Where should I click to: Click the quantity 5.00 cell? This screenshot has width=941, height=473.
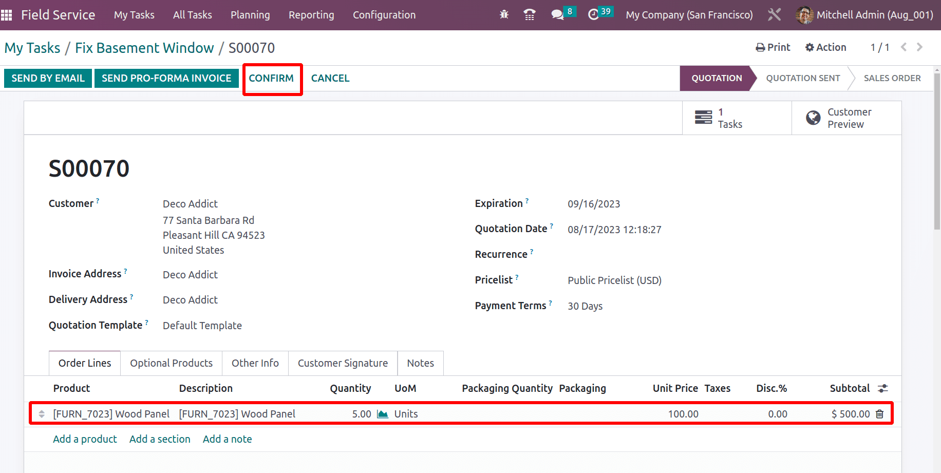click(x=362, y=414)
